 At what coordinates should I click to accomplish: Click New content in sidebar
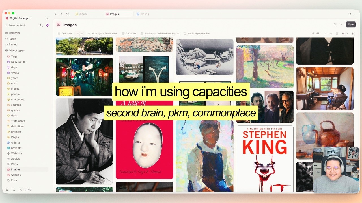pos(15,25)
